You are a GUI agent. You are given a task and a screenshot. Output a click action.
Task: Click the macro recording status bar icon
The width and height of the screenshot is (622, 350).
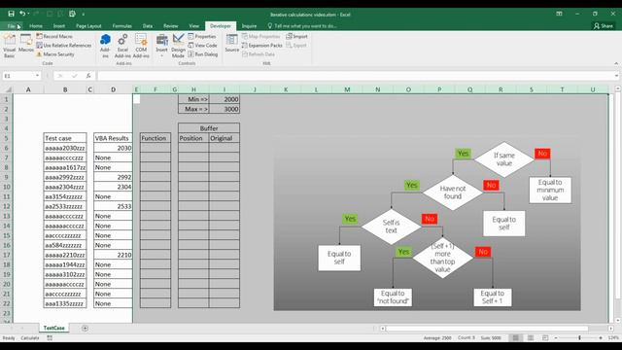(50, 337)
